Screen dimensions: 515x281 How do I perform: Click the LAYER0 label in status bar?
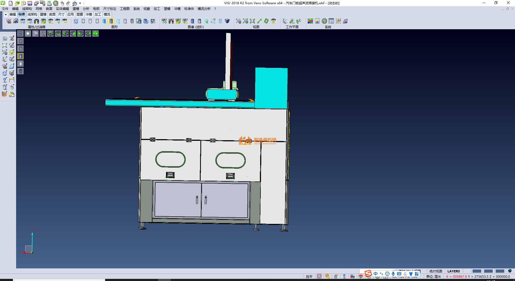tap(453, 271)
